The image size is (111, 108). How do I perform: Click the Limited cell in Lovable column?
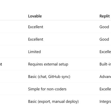coord(34,52)
